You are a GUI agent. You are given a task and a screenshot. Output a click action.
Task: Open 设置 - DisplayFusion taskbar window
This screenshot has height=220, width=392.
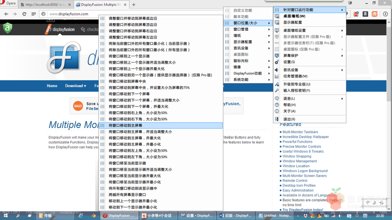(x=197, y=216)
